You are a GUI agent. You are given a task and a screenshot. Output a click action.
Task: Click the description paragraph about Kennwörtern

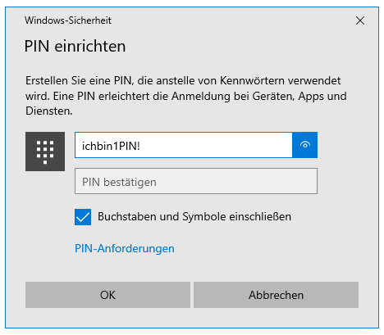tap(186, 96)
